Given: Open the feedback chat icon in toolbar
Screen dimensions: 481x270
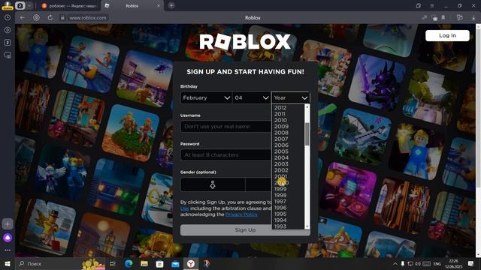Looking at the screenshot, I should 459,18.
